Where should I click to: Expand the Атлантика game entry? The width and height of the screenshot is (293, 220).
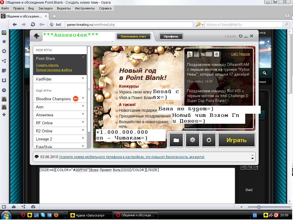pyautogui.click(x=83, y=114)
